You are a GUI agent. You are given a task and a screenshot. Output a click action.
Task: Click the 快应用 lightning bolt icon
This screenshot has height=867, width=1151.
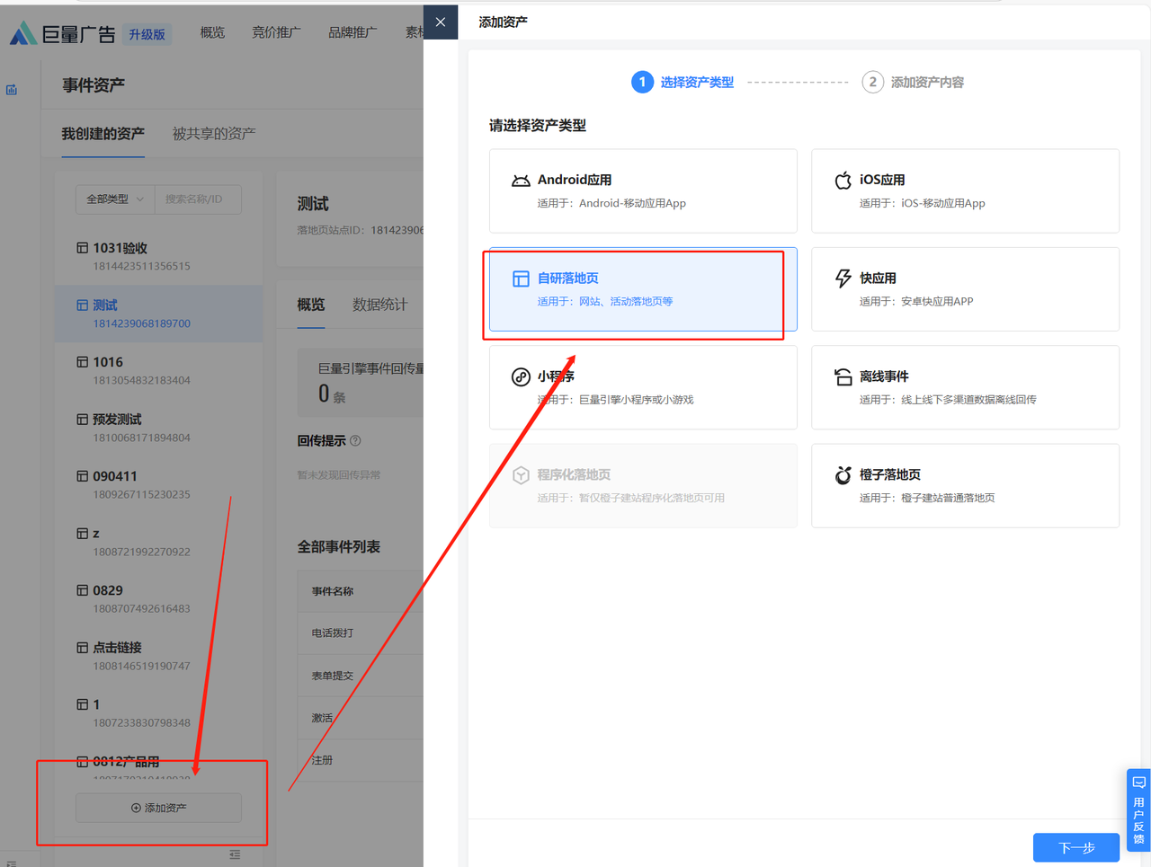pos(843,279)
